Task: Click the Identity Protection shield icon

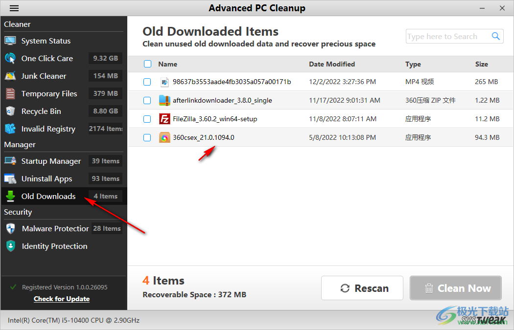Action: point(10,246)
